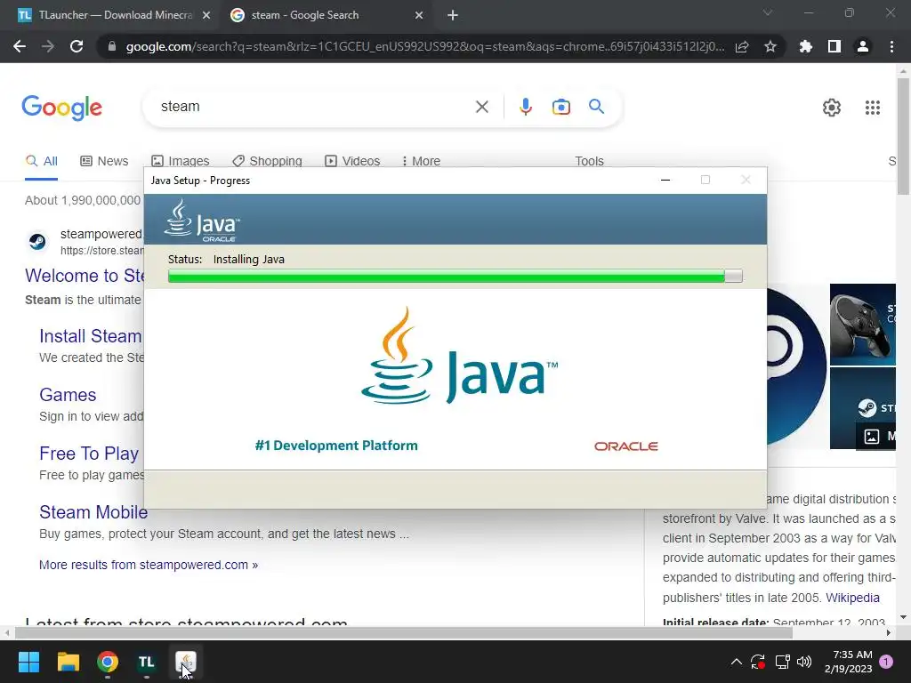Open the Games sitelink
Image resolution: width=911 pixels, height=683 pixels.
point(68,394)
